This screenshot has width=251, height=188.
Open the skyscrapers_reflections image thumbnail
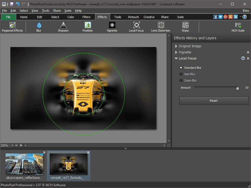click(x=24, y=164)
